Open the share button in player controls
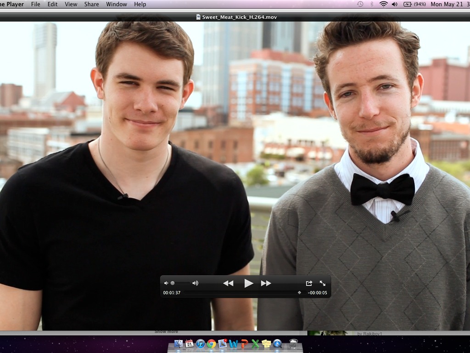 [309, 283]
